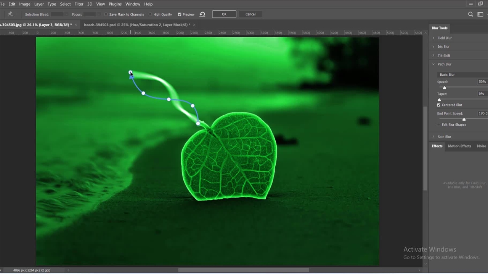Click the path blur end point near the leaf stem
The height and width of the screenshot is (274, 488).
(x=198, y=123)
